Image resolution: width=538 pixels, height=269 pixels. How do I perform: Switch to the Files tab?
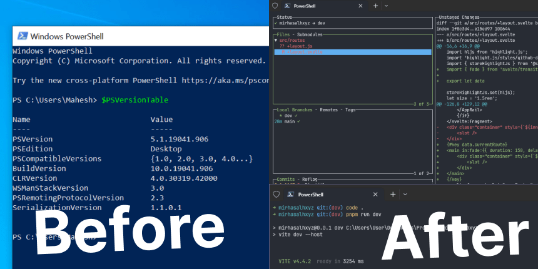point(283,34)
